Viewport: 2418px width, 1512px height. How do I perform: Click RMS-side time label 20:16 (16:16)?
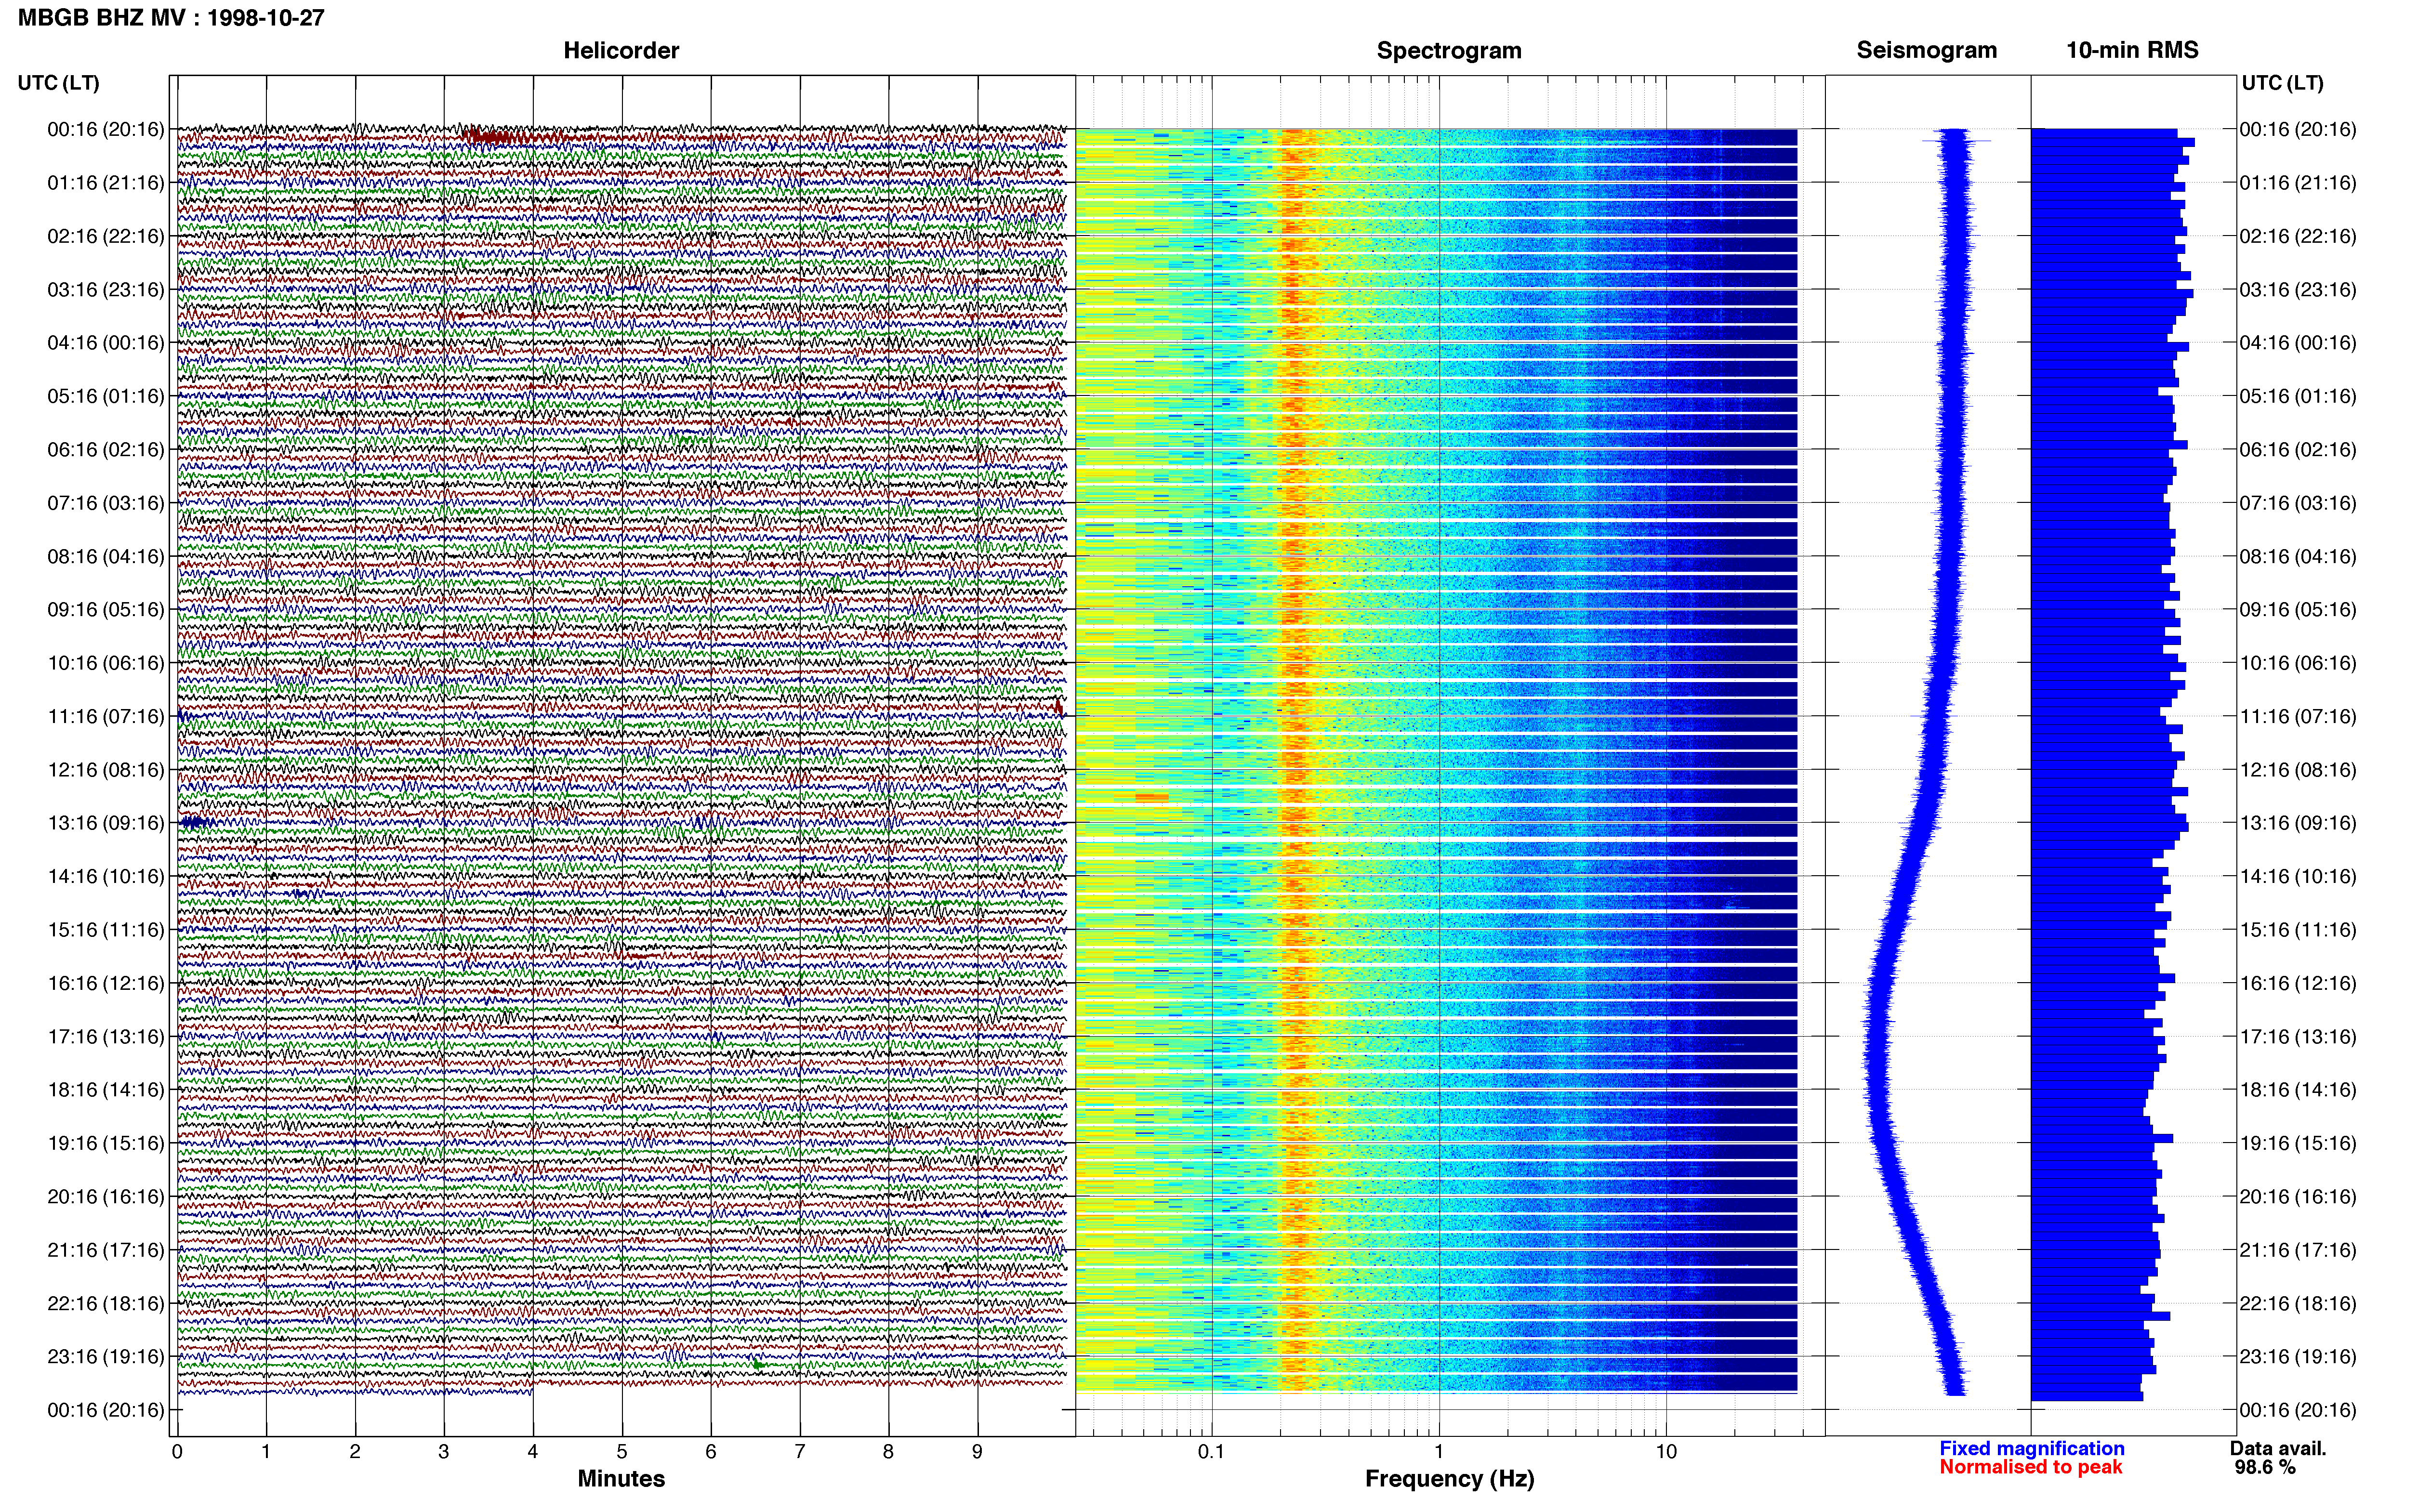[x=2298, y=1197]
